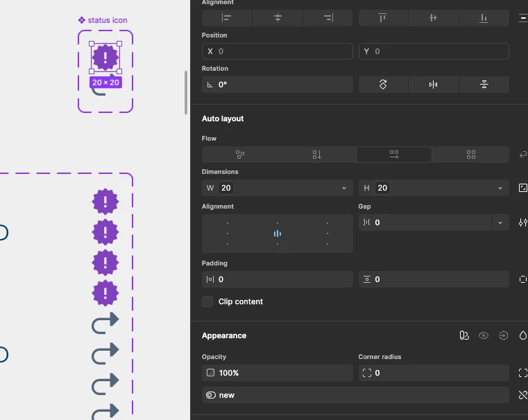The width and height of the screenshot is (528, 420).
Task: Toggle individual corner radius icon
Action: (523, 373)
